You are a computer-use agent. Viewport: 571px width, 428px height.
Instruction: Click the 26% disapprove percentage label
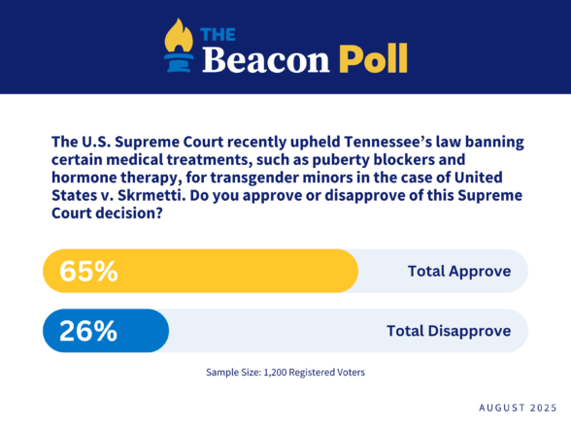click(x=88, y=331)
